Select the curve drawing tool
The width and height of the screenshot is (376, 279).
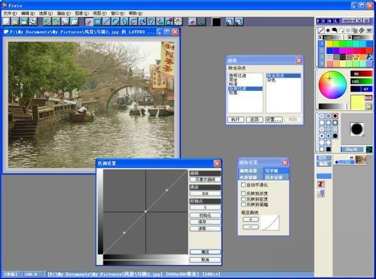click(133, 22)
